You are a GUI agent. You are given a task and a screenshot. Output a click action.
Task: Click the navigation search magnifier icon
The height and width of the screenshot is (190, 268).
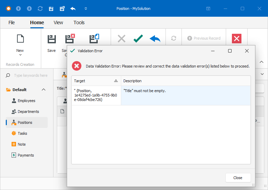tap(8, 75)
